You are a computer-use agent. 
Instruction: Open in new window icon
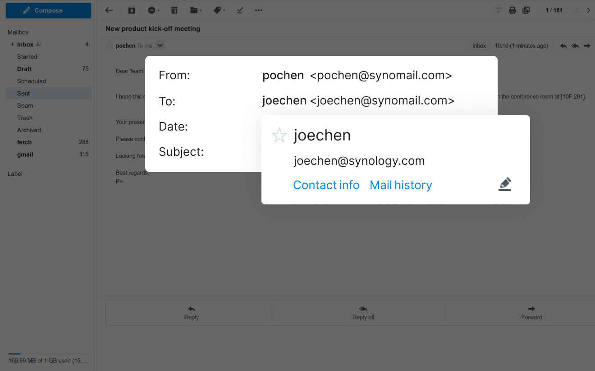point(526,10)
